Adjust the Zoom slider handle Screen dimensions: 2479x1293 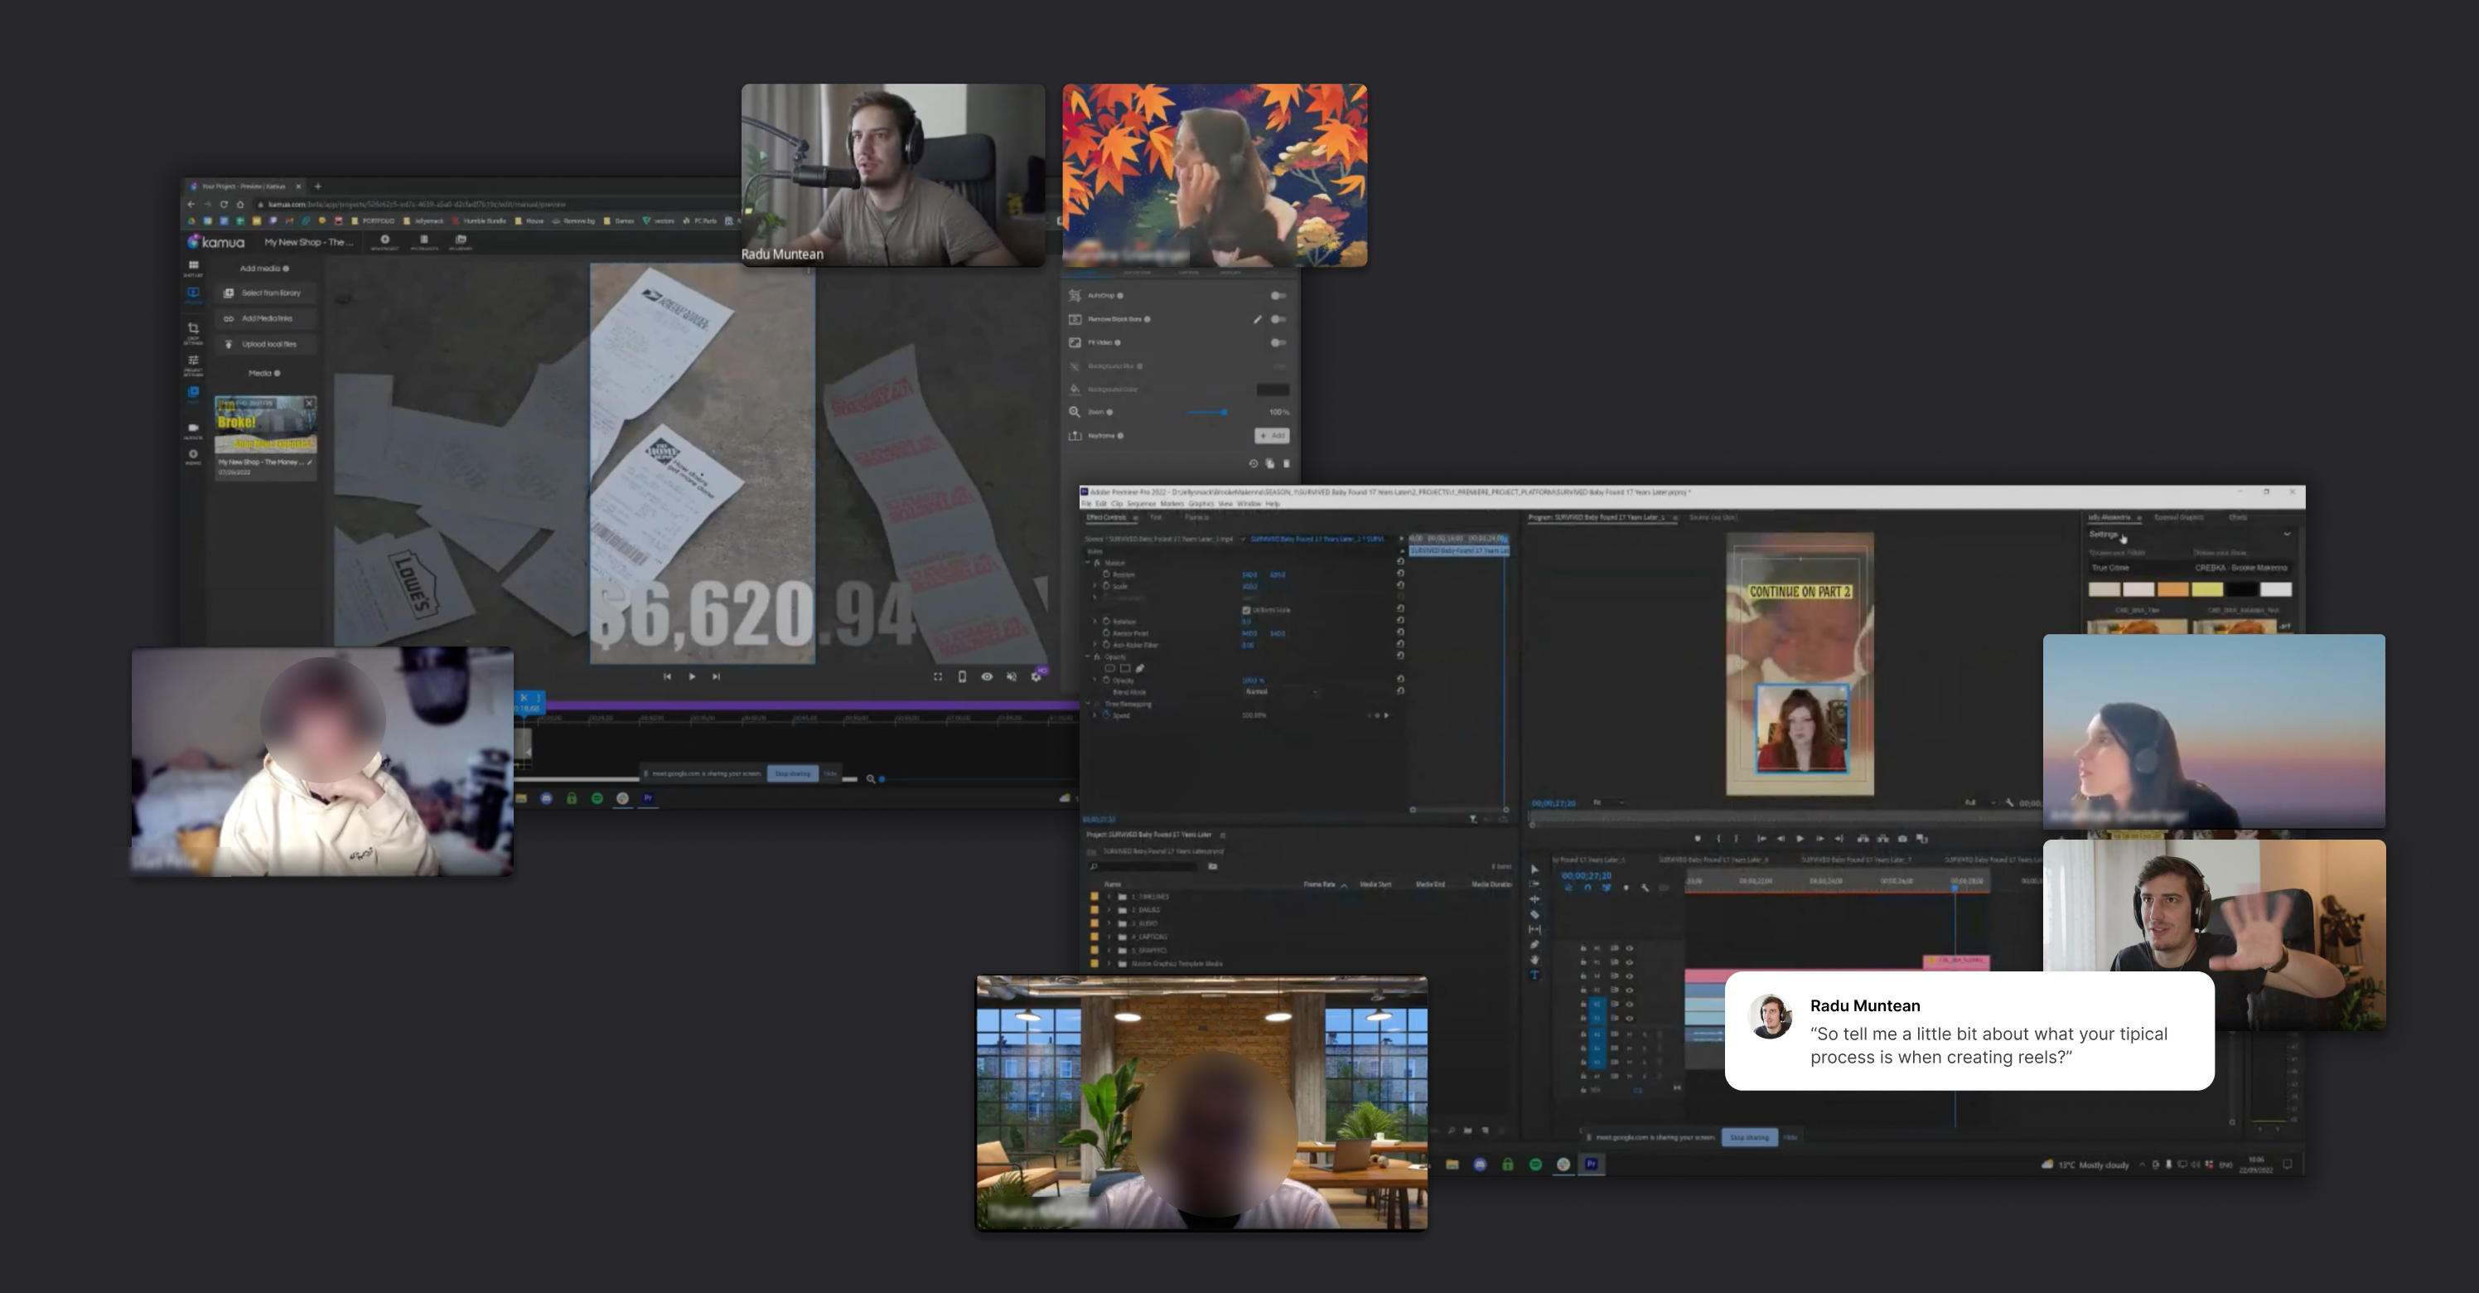coord(1223,412)
